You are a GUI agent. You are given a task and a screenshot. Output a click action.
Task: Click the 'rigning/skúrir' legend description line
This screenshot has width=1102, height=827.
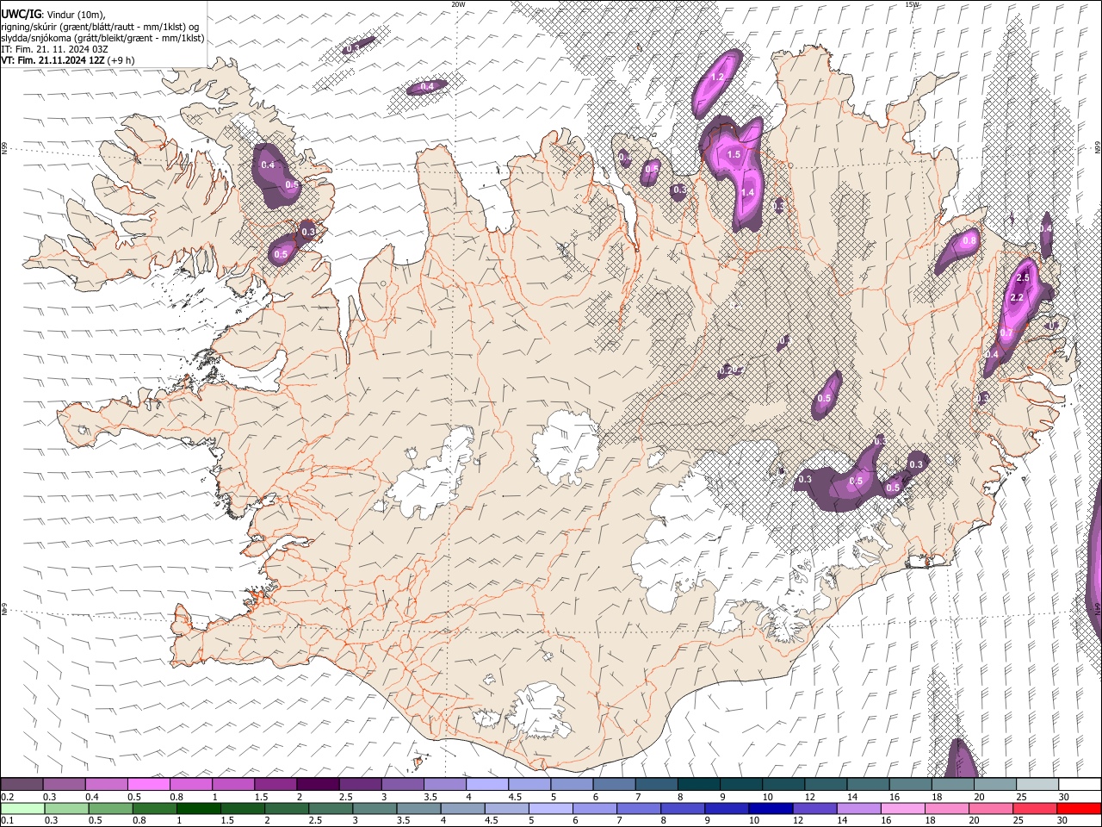pos(102,26)
